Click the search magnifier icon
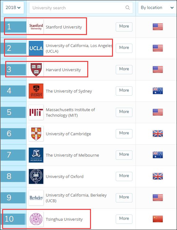Image resolution: width=177 pixels, height=230 pixels. [x=127, y=8]
